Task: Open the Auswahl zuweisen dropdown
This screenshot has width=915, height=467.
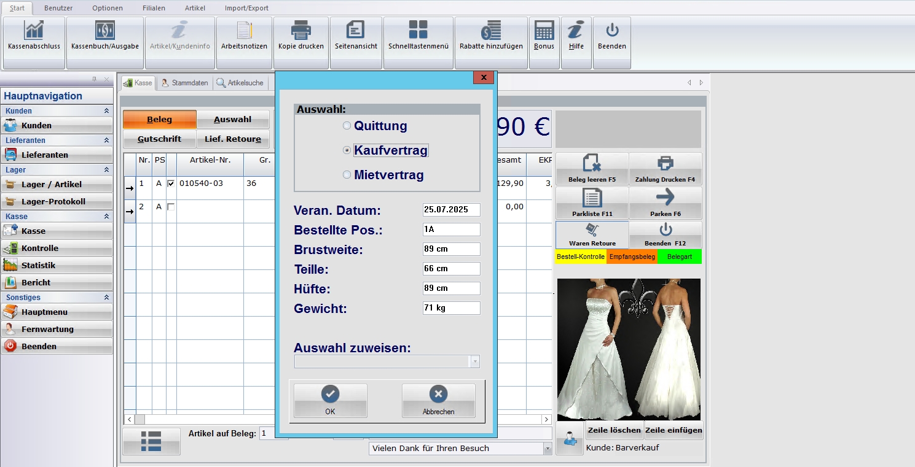Action: coord(474,361)
